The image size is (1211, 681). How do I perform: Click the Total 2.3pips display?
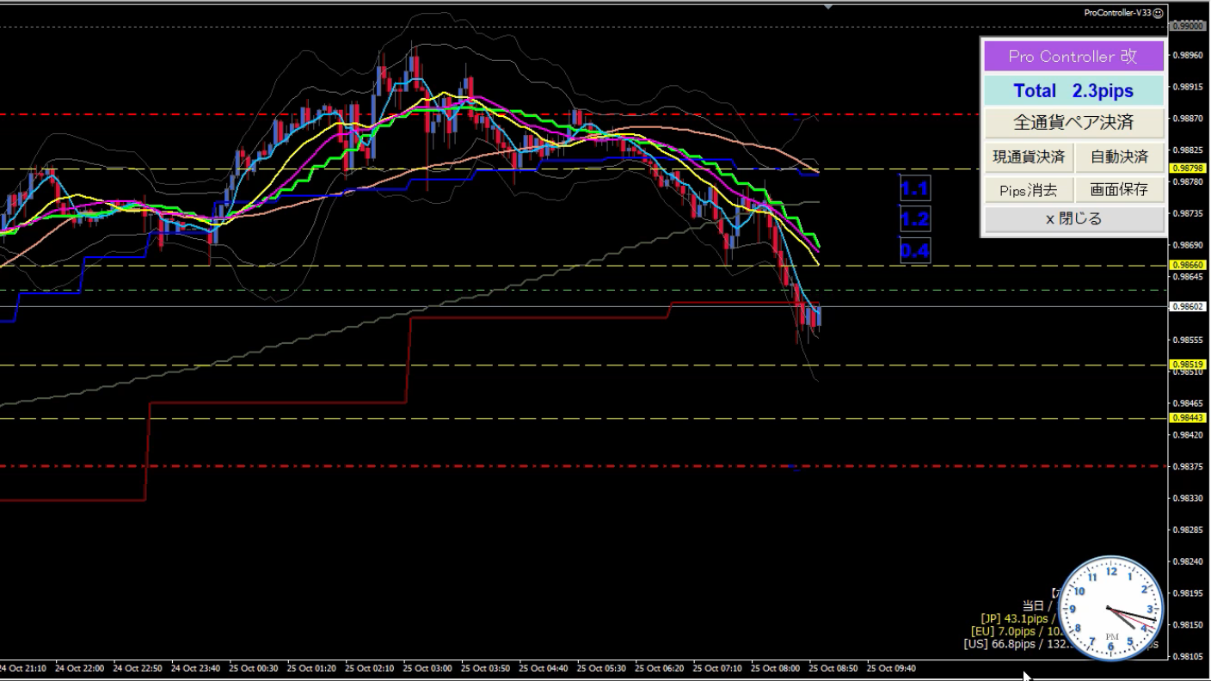coord(1073,91)
